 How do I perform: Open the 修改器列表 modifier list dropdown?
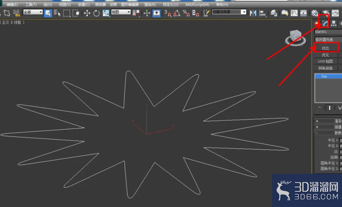coord(328,40)
